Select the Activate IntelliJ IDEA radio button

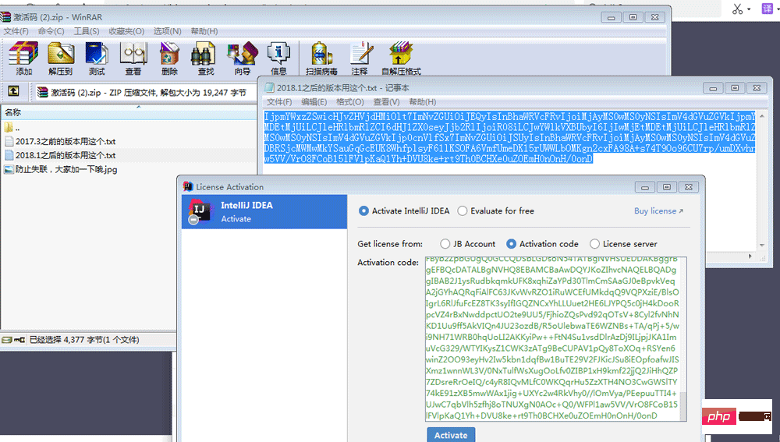[x=363, y=210]
